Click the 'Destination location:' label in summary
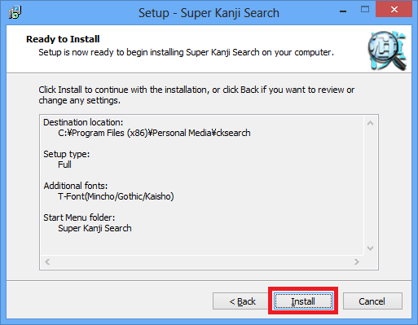 click(x=83, y=122)
